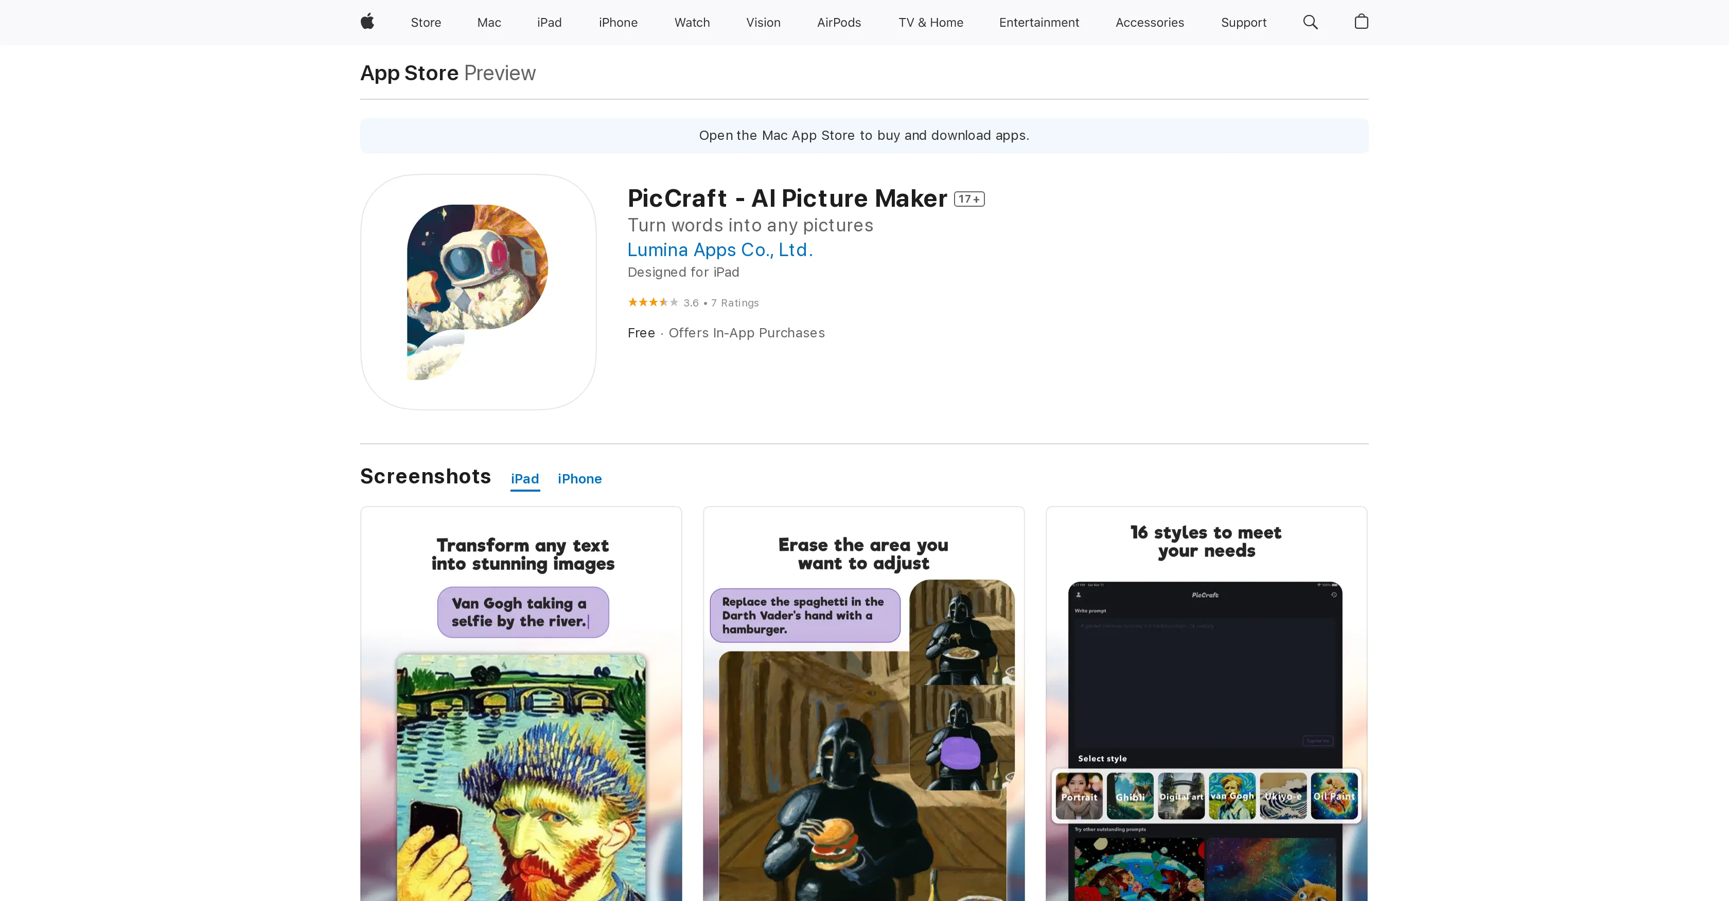The image size is (1729, 901).
Task: Click the 17+ age rating badge
Action: (x=969, y=199)
